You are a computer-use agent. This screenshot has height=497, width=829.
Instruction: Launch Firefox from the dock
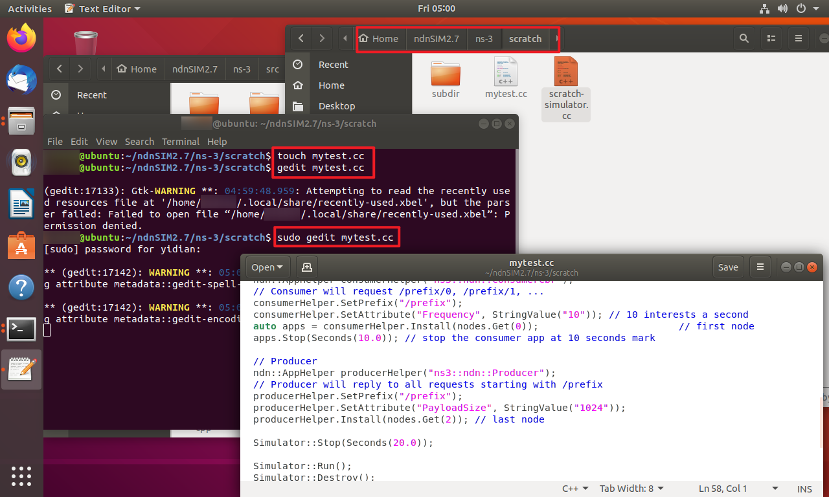(21, 38)
